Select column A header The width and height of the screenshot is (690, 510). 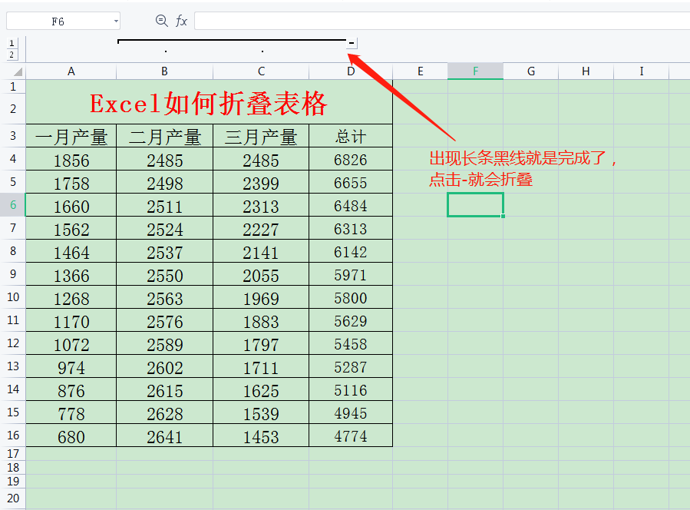(x=71, y=71)
